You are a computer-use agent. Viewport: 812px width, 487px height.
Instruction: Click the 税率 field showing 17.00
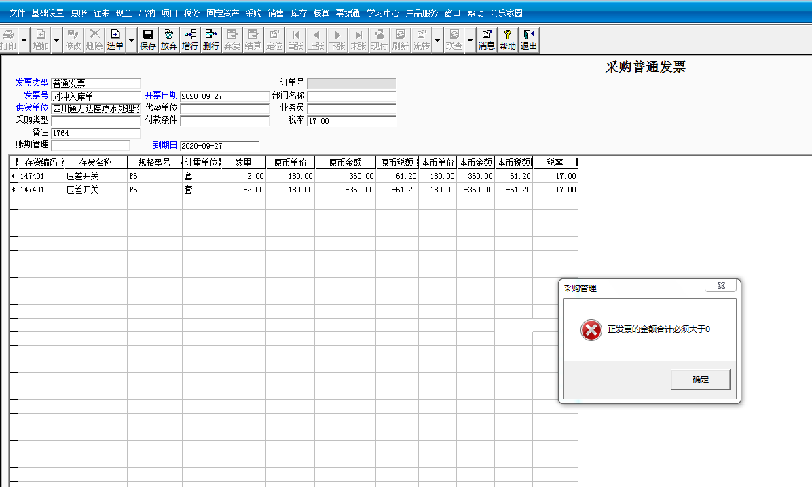point(352,121)
